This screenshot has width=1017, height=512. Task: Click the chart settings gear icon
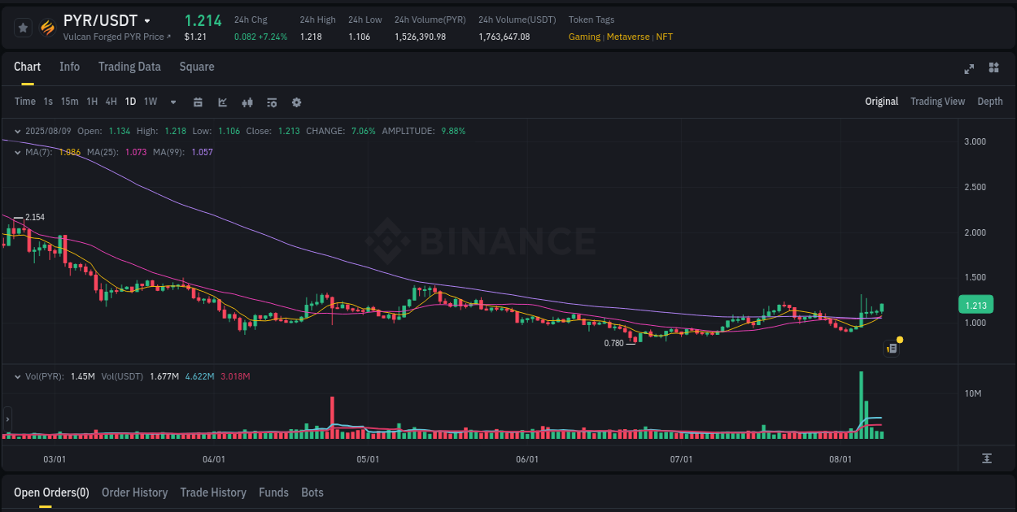296,102
